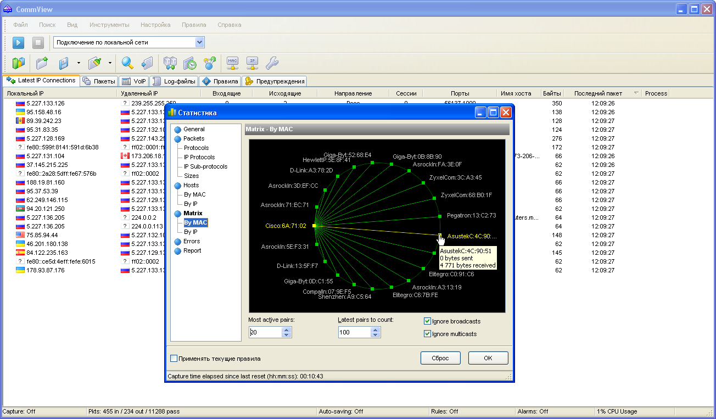Increase Most active pairs value
This screenshot has height=419, width=716.
[x=286, y=329]
